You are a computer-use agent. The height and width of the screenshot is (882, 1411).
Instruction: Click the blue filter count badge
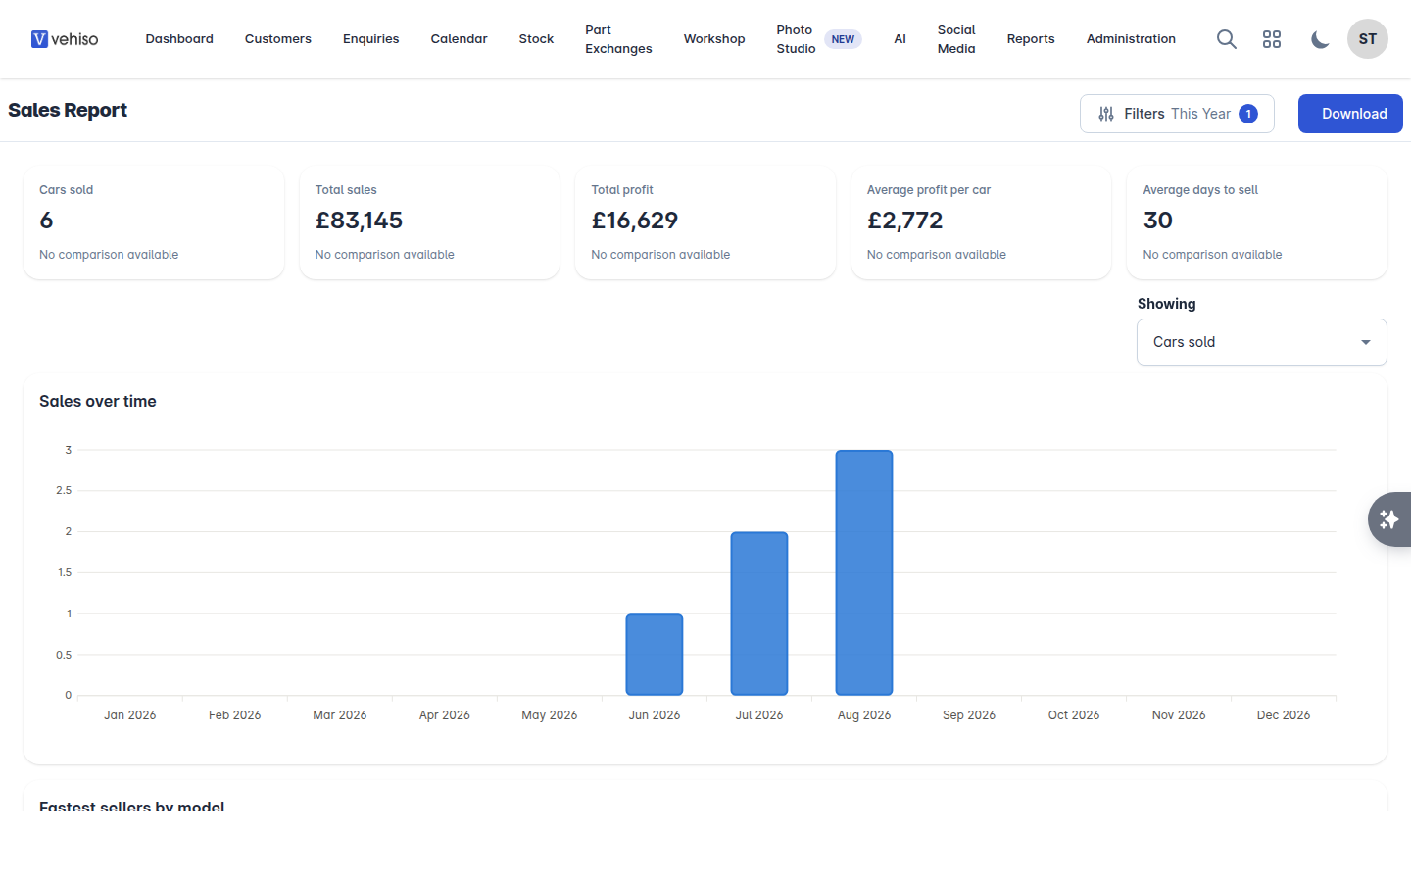1248,114
